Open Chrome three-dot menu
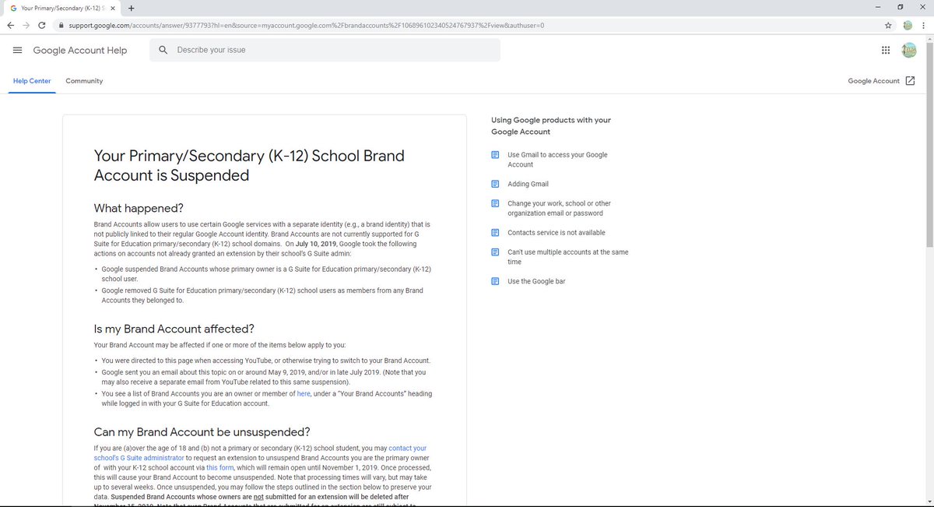The width and height of the screenshot is (934, 507). click(x=924, y=25)
